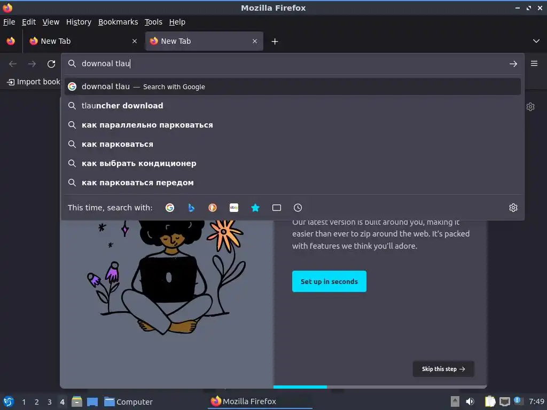Select 'downoal tlau — Search with Google' row
The width and height of the screenshot is (547, 410).
click(x=292, y=86)
